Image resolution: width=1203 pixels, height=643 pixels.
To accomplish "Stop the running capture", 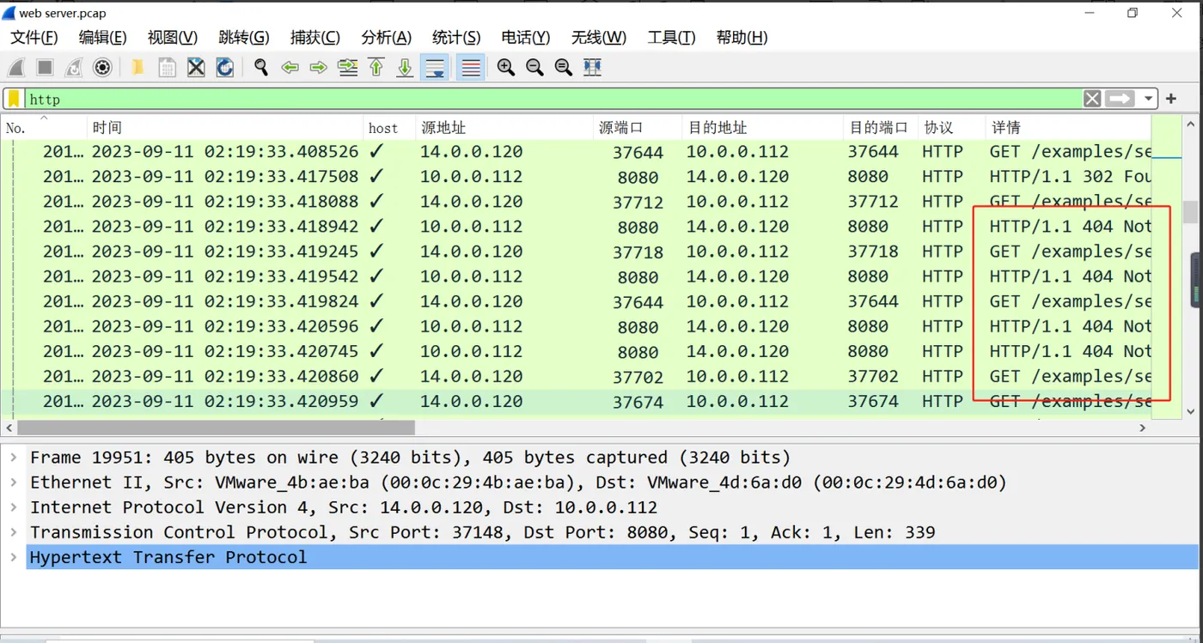I will click(x=45, y=67).
